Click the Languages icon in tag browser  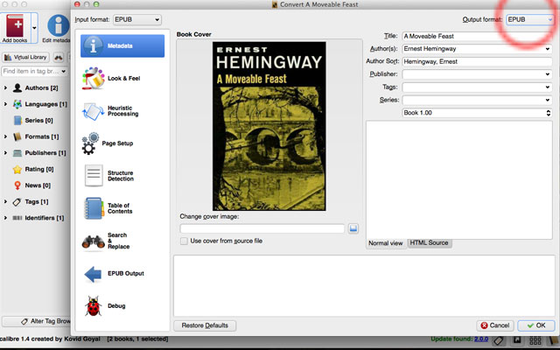coord(17,104)
